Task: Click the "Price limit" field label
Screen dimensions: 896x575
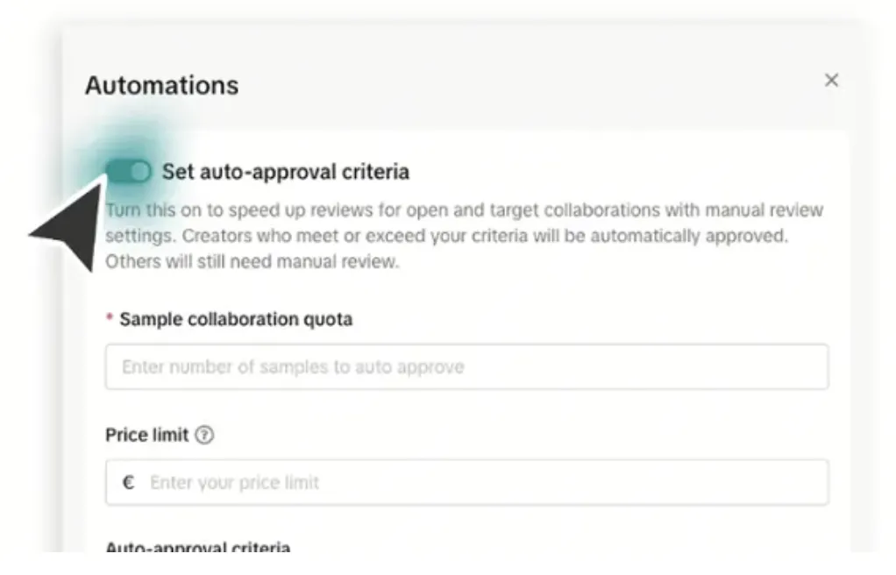Action: [x=146, y=435]
